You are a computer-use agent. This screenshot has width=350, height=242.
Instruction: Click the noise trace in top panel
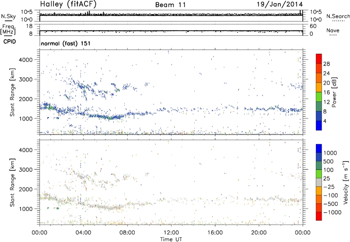pos(171,15)
